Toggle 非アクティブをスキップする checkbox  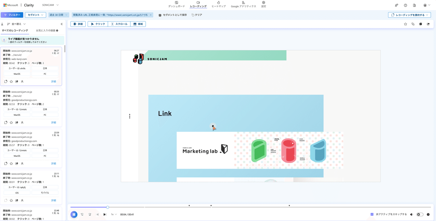click(372, 214)
